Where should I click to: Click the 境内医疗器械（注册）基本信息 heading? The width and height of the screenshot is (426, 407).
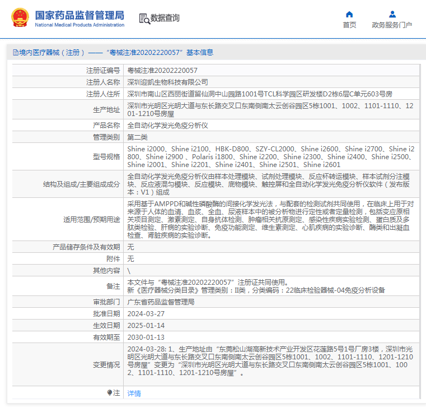116,53
